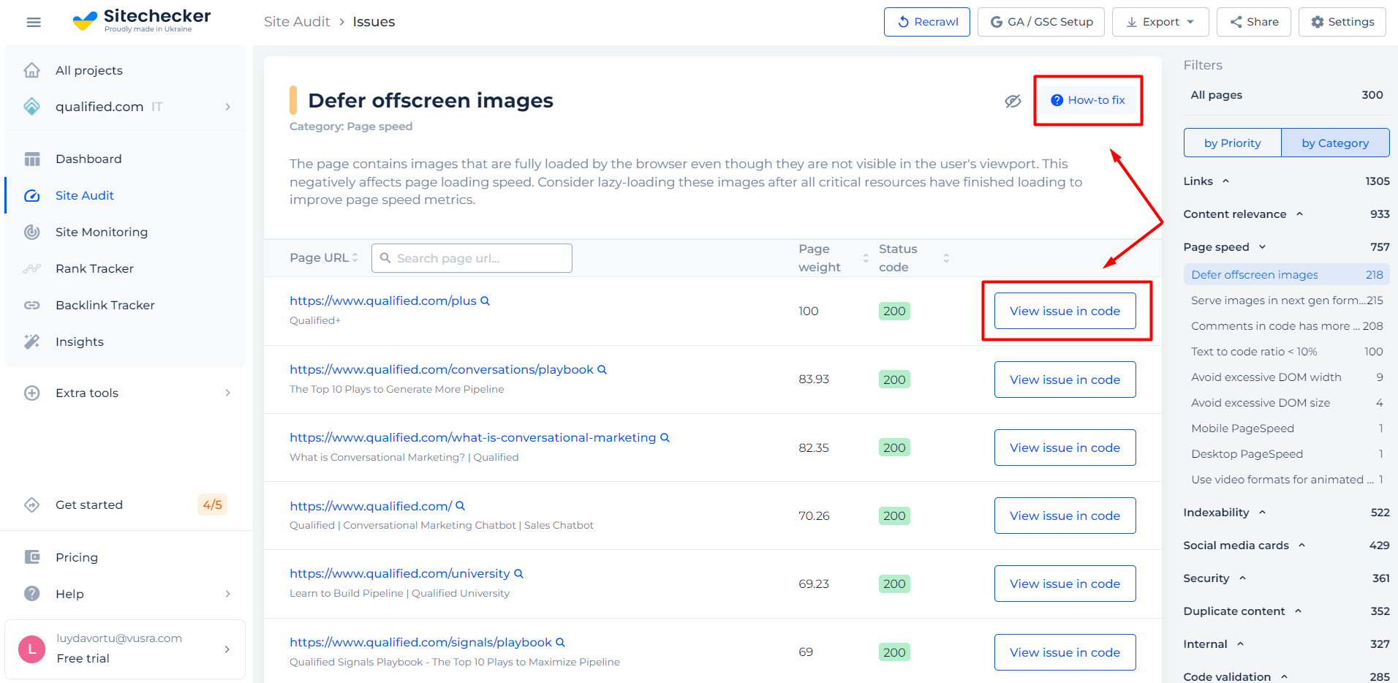
Task: Click magnifier icon next to signals/playbook URL
Action: coord(560,642)
